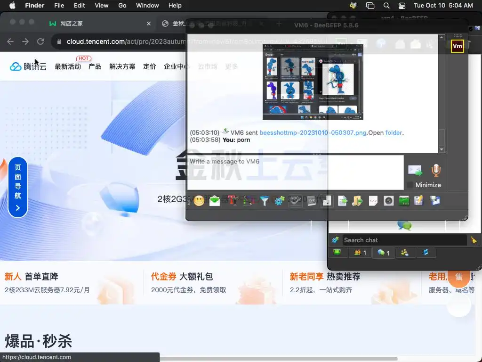Click the Vm user avatar in VM6 window
The width and height of the screenshot is (482, 362).
pos(457,46)
